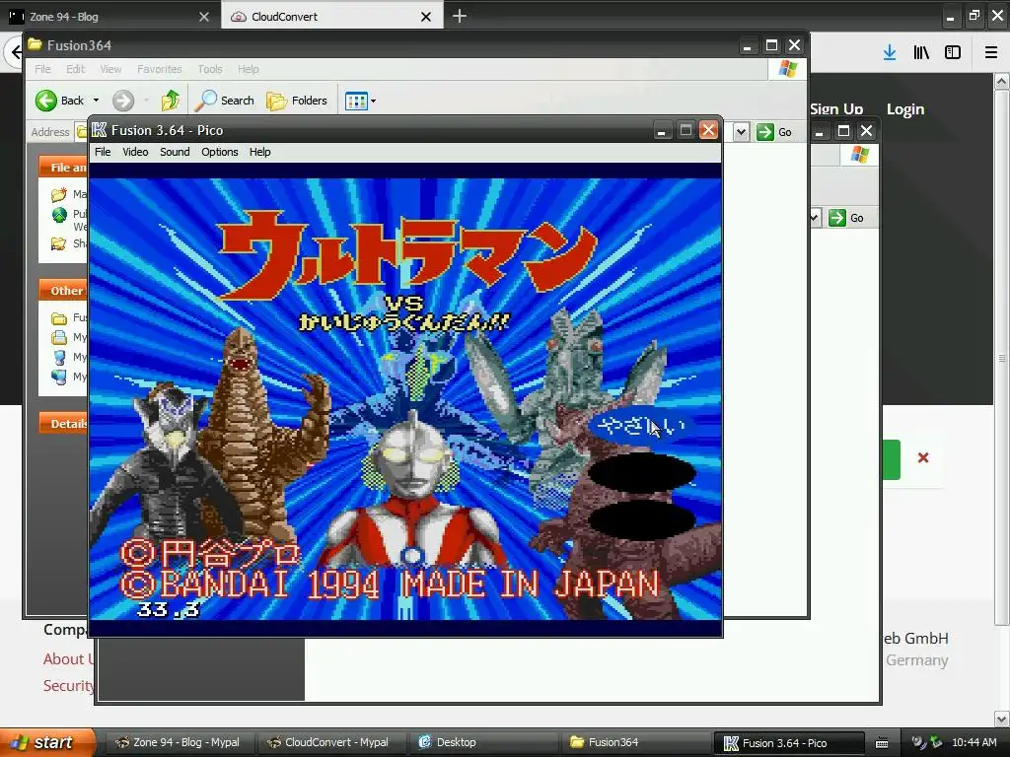Image resolution: width=1010 pixels, height=757 pixels.
Task: Click the Fusion 3.64 title bar icon
Action: [100, 130]
